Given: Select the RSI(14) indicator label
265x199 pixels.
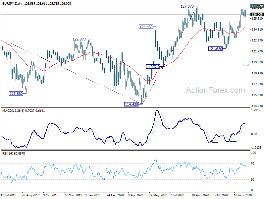Looking at the screenshot, I should pyautogui.click(x=8, y=154).
